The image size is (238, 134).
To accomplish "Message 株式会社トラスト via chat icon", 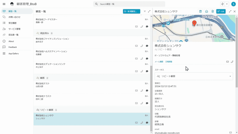I will point(147,103).
